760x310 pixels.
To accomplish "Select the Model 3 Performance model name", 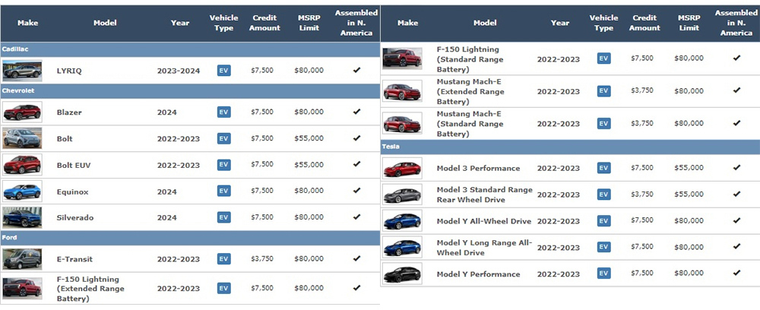I will coord(478,168).
